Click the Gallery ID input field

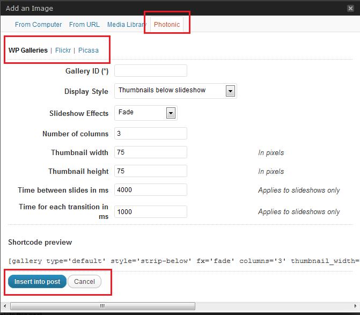coord(151,71)
